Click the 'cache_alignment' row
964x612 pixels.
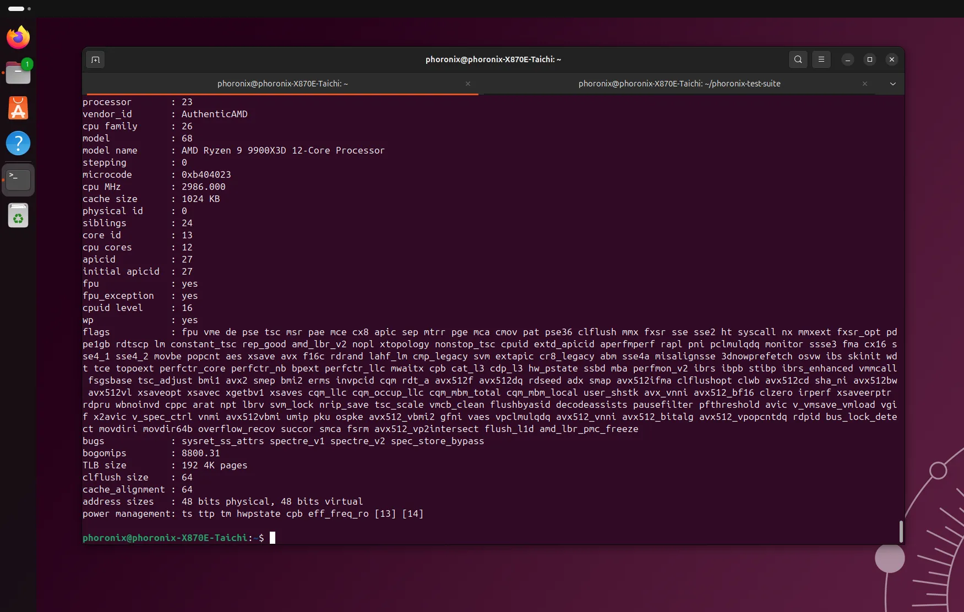pos(138,489)
